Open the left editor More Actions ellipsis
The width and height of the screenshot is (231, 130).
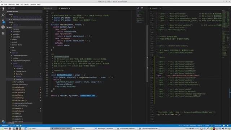146,8
